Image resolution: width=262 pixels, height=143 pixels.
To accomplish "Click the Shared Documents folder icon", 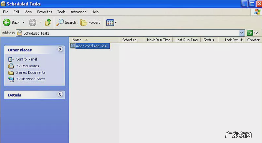I will tap(11, 72).
